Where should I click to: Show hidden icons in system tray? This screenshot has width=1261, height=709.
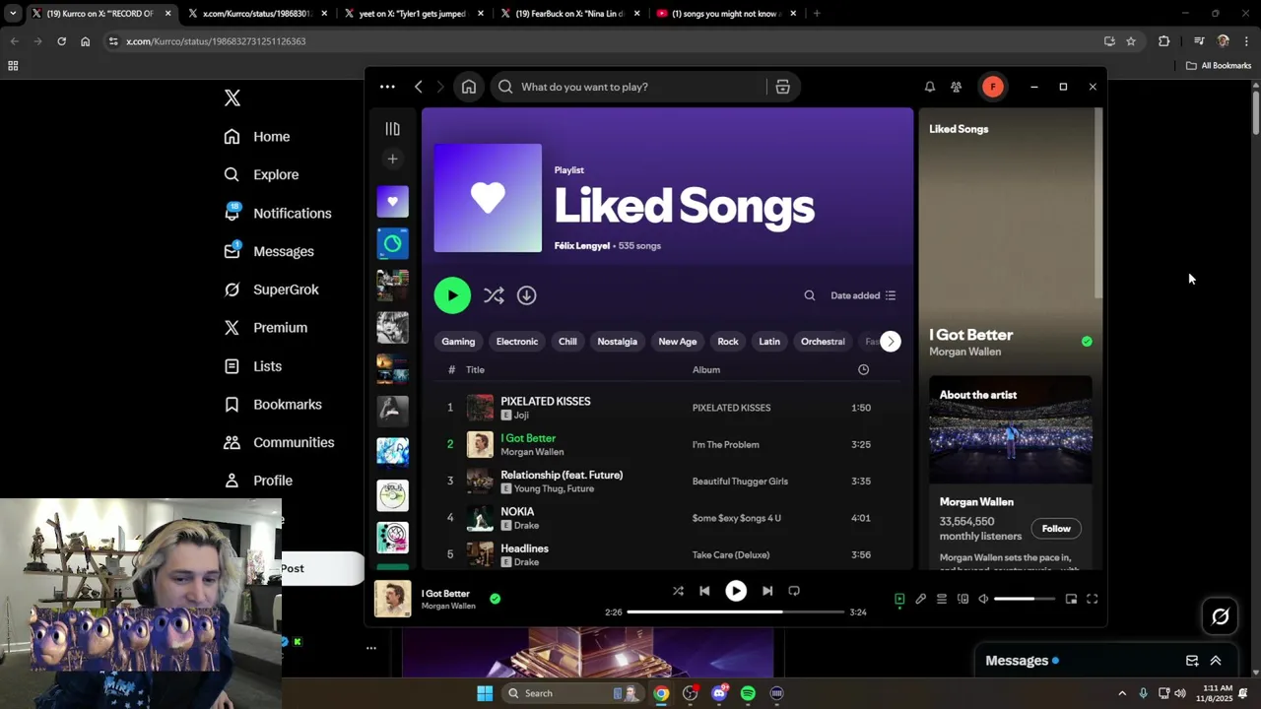pos(1121,693)
